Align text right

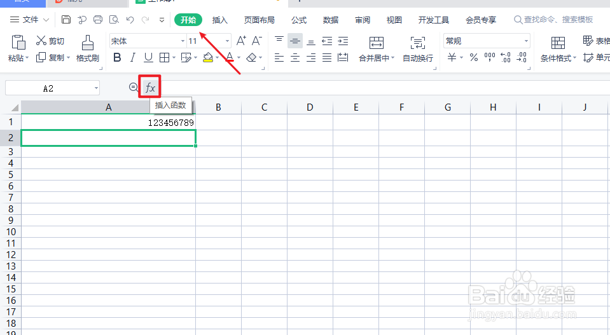311,57
